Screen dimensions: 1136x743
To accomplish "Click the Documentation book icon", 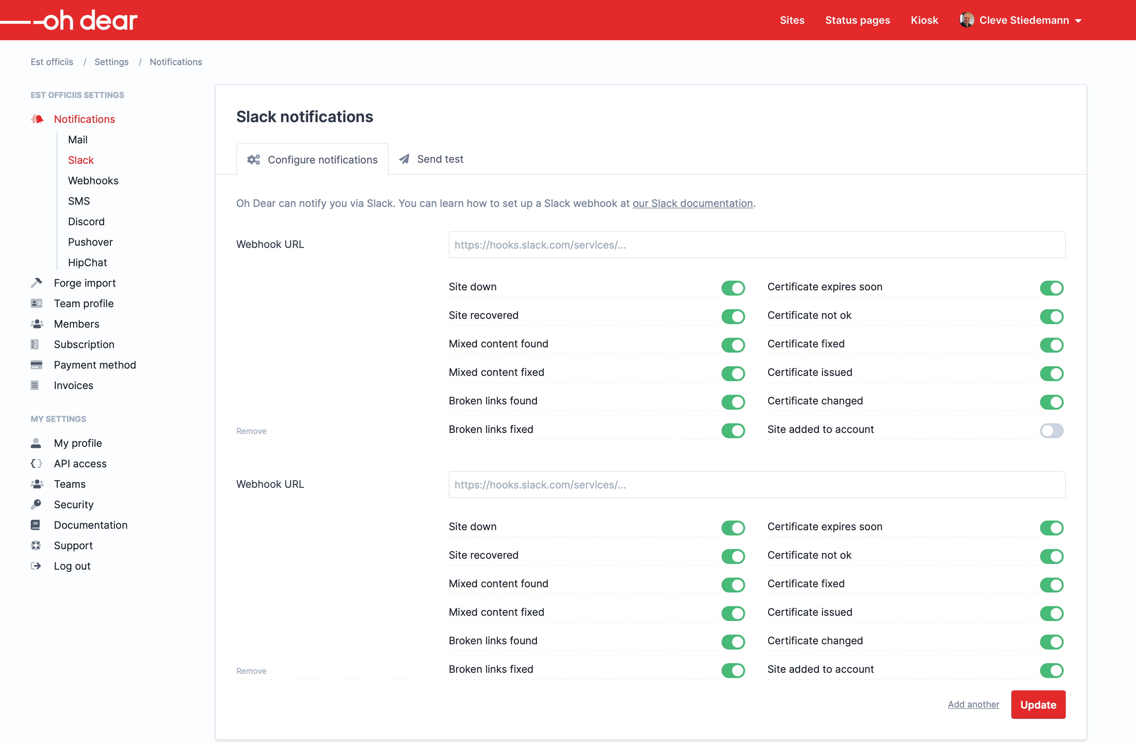I will point(36,525).
